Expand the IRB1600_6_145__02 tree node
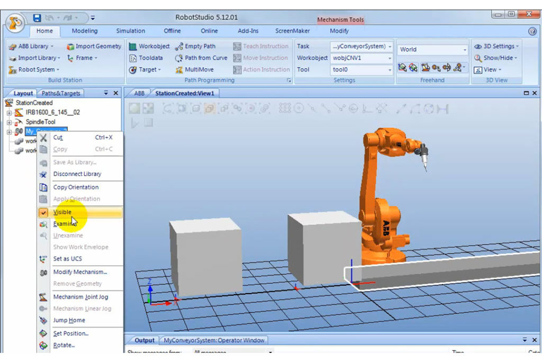Screen dimensions: 542x362 [9, 113]
